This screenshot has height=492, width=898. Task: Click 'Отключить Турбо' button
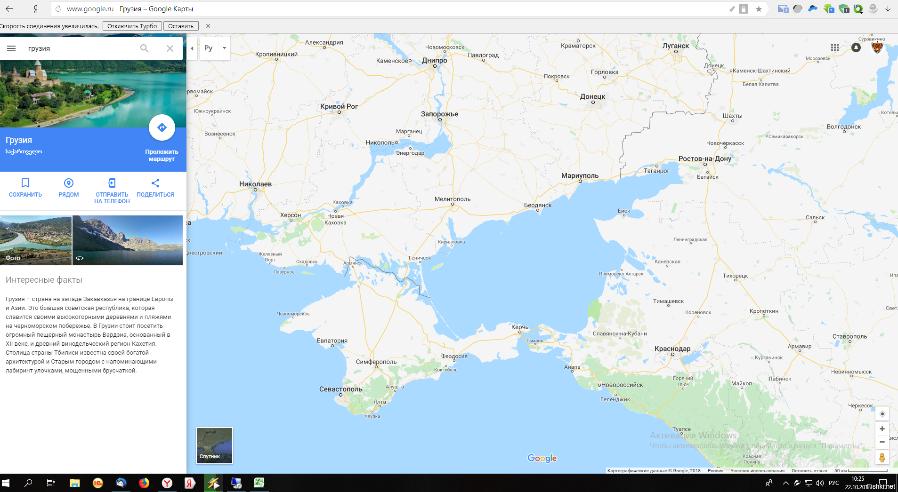[x=132, y=26]
